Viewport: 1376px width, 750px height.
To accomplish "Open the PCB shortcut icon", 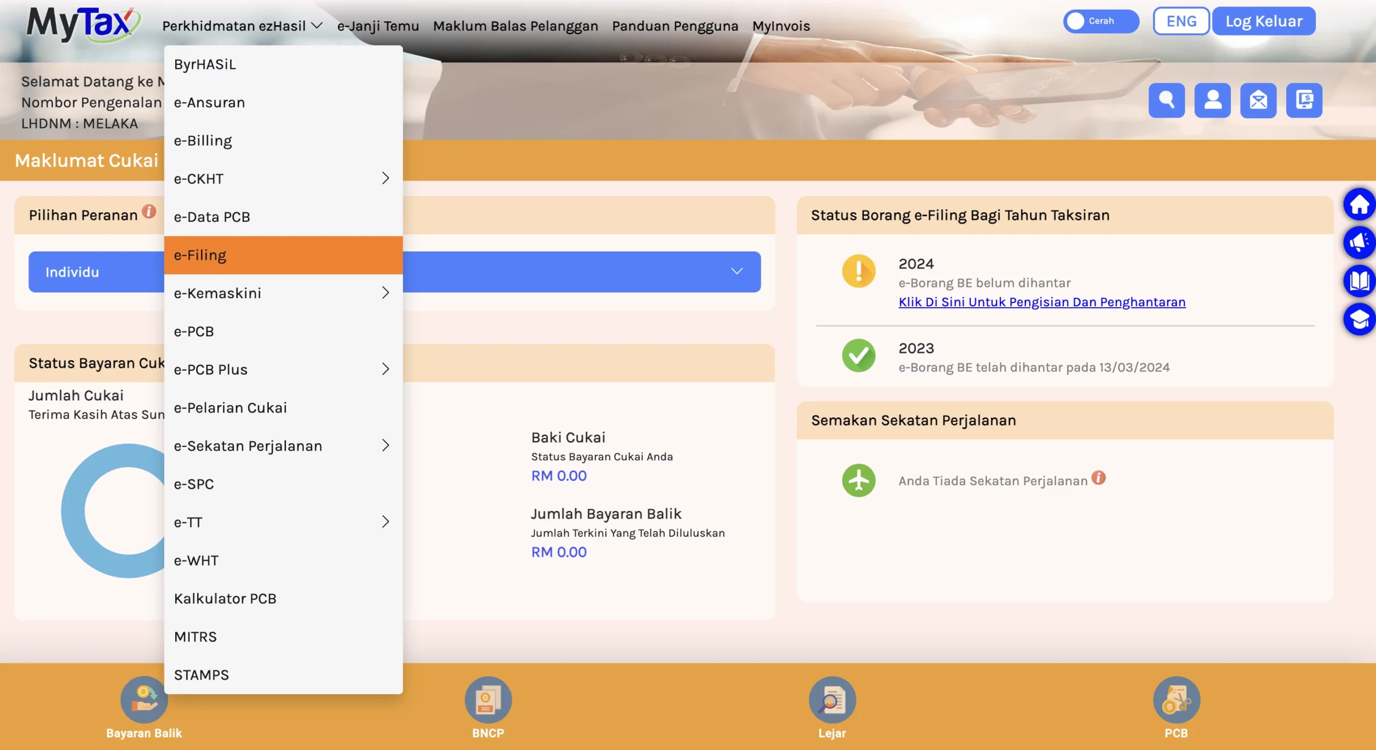I will (1176, 700).
